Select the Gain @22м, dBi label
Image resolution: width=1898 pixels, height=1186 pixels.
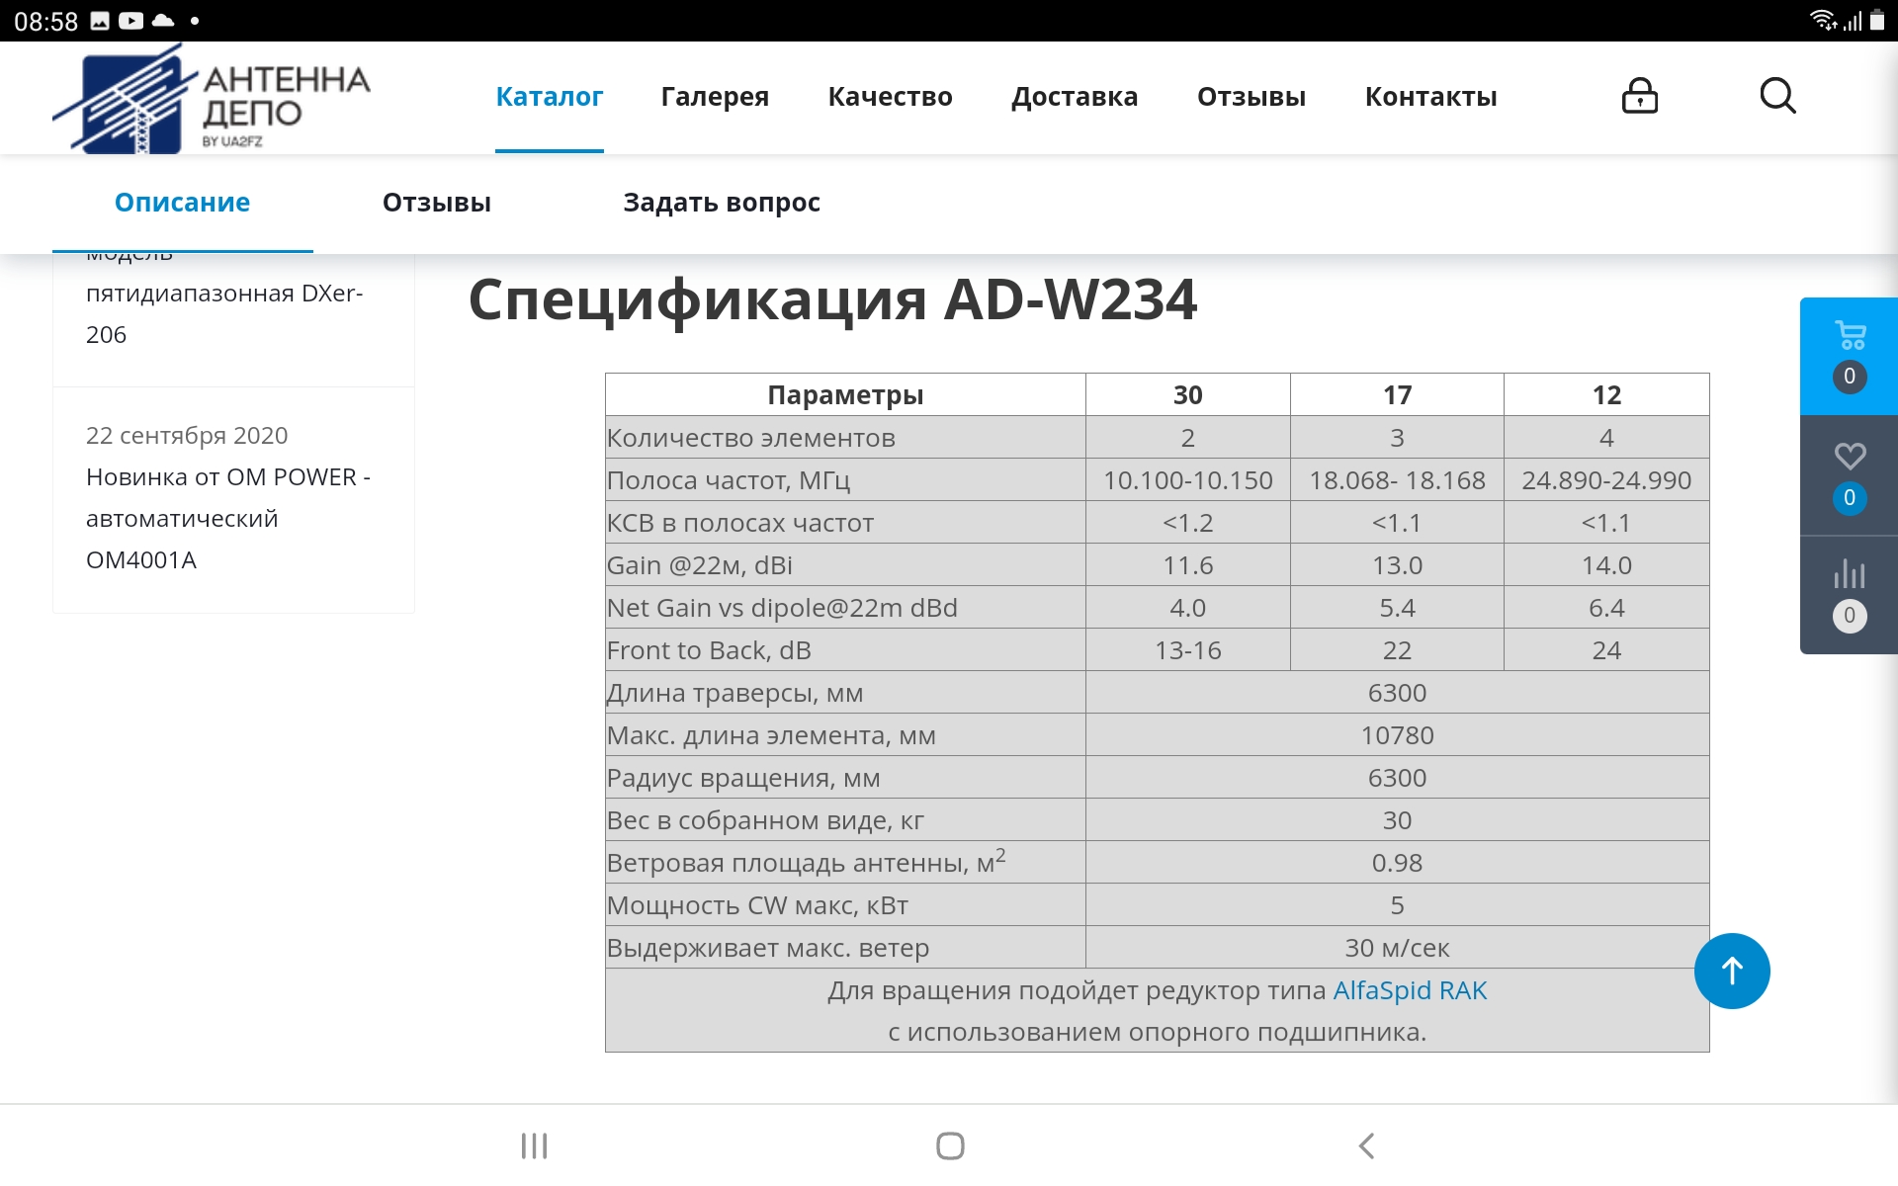(700, 565)
